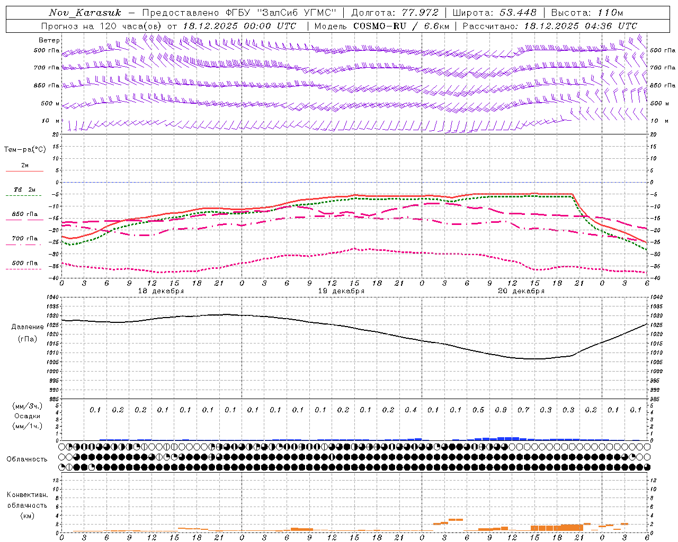Image resolution: width=678 pixels, height=542 pixels.
Task: Click the 19 декабря date label
Action: click(x=341, y=291)
